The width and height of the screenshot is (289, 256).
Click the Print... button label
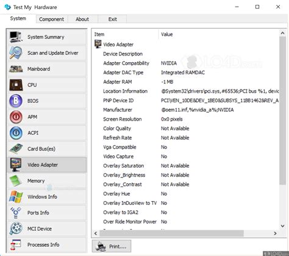[x=118, y=246]
